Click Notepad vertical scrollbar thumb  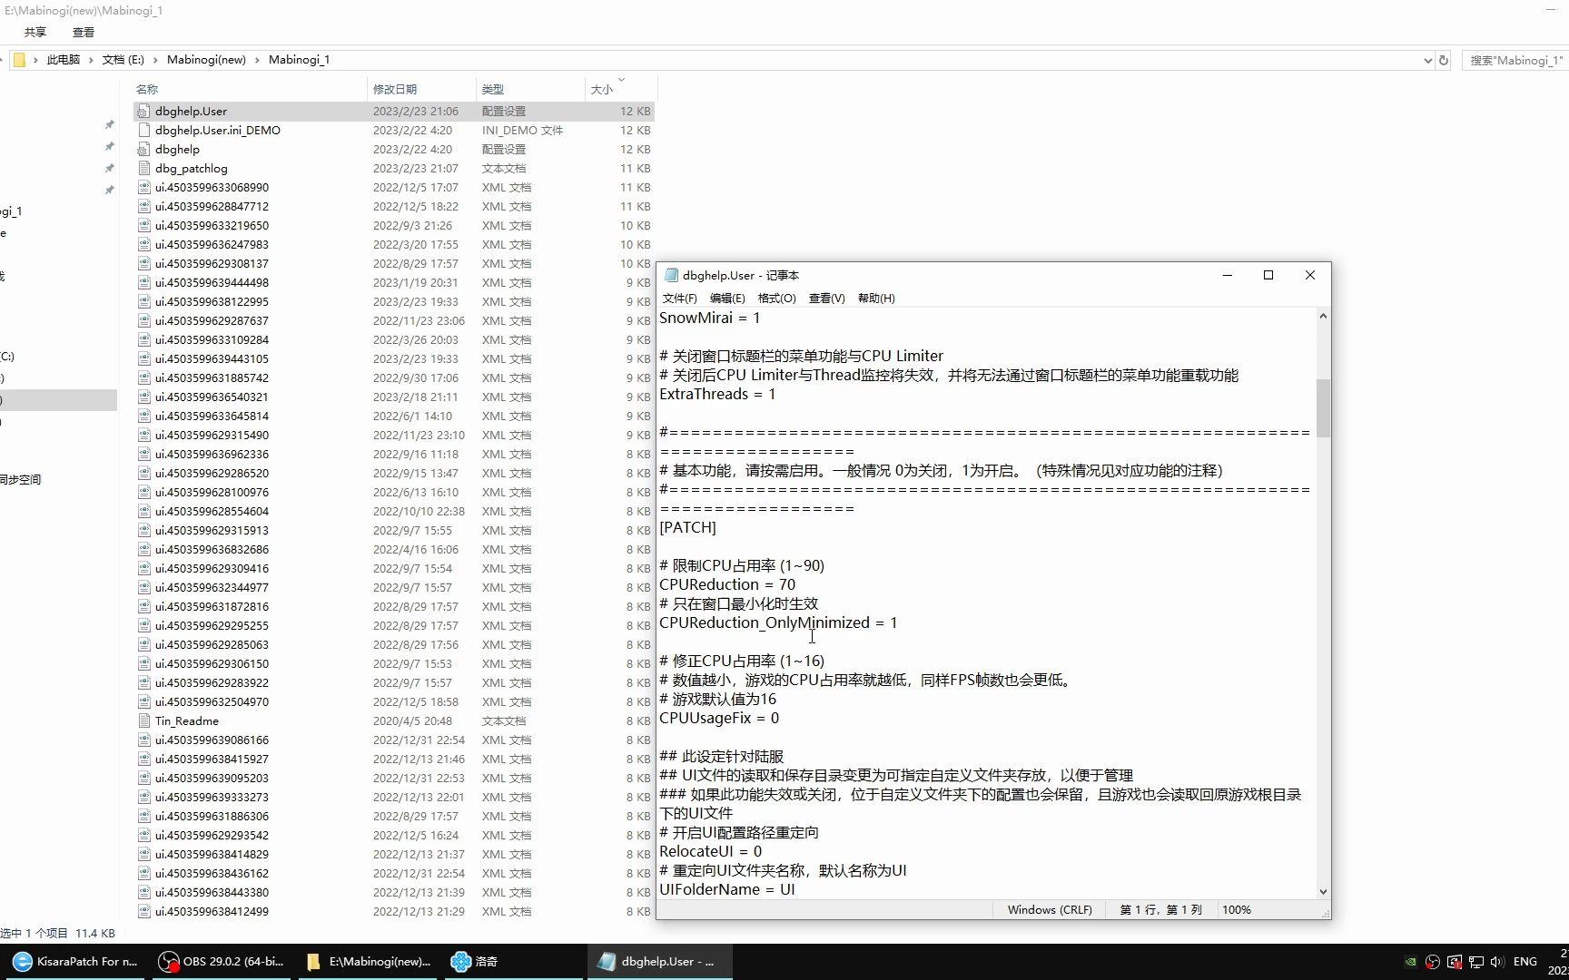[x=1323, y=407]
